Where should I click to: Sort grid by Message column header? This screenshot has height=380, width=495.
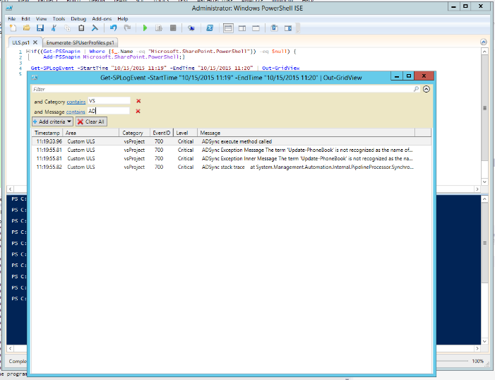tap(306, 133)
